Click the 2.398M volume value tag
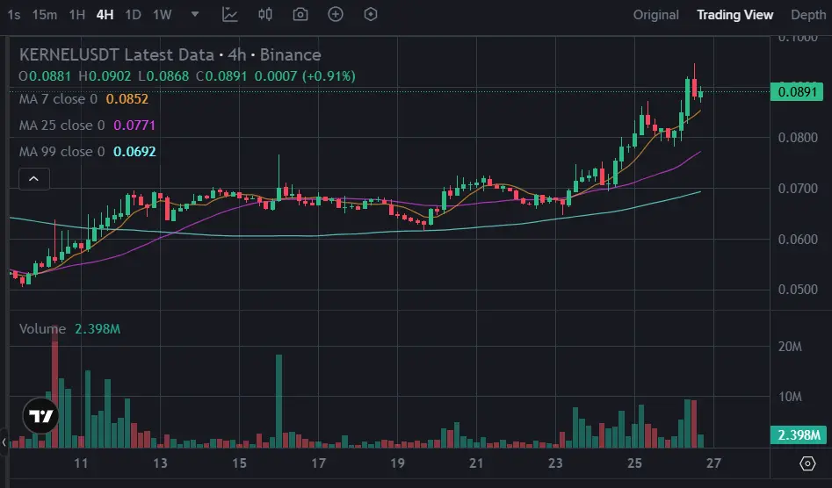 [799, 435]
